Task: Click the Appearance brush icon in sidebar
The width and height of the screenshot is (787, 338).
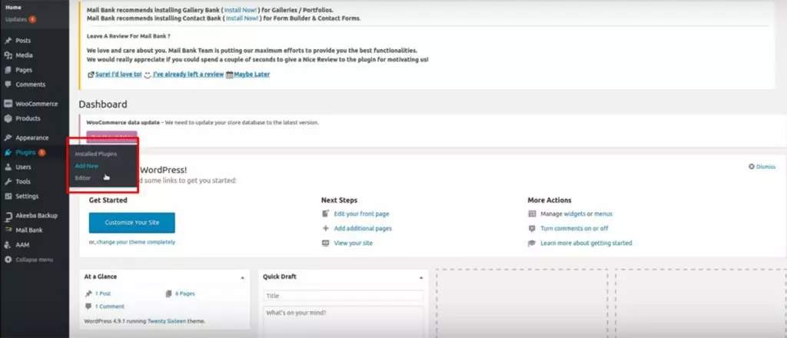Action: coord(8,138)
